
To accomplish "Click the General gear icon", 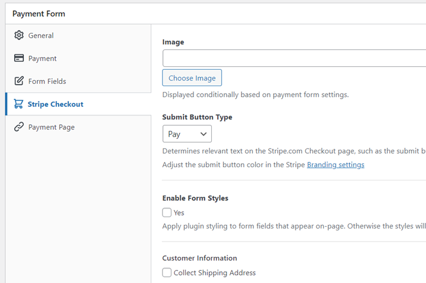I will (x=19, y=35).
